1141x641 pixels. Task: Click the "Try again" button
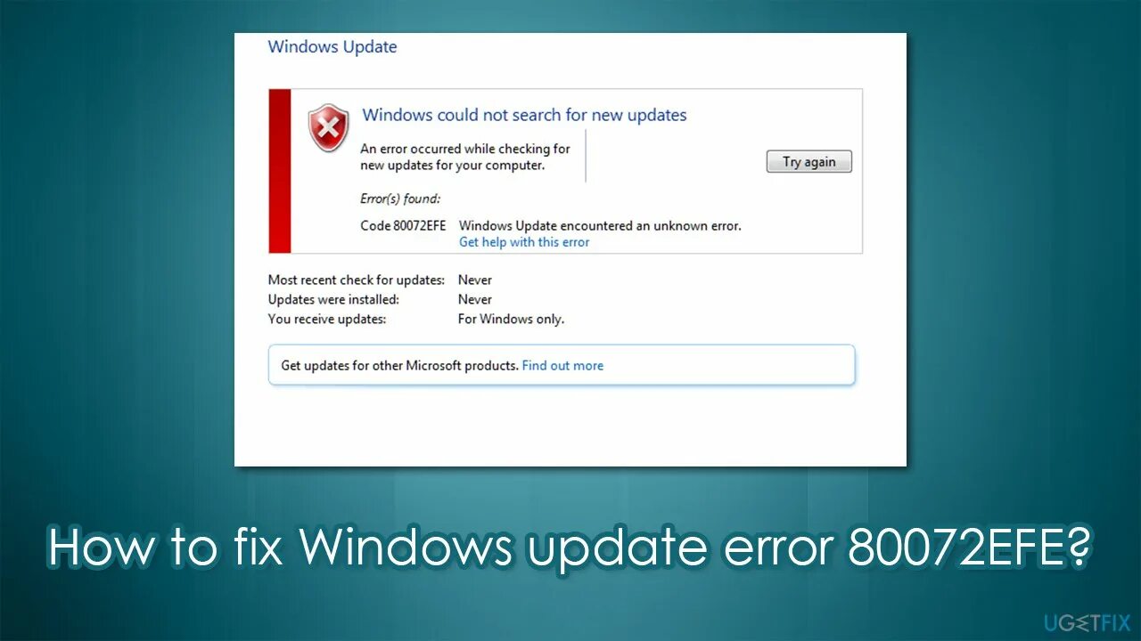coord(809,161)
